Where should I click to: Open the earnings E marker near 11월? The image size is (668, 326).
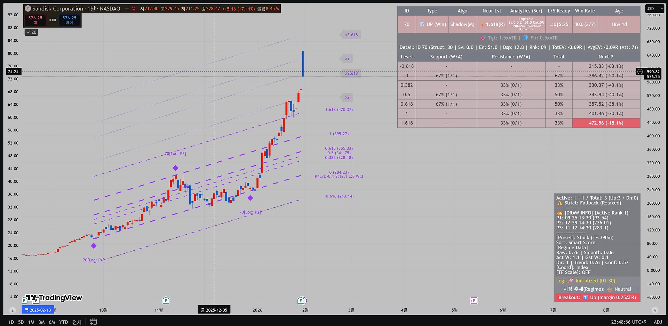166,300
